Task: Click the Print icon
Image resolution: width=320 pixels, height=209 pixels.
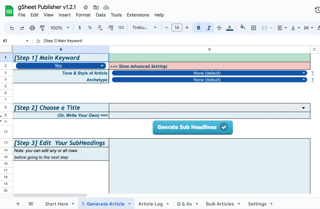Action: coord(32,27)
